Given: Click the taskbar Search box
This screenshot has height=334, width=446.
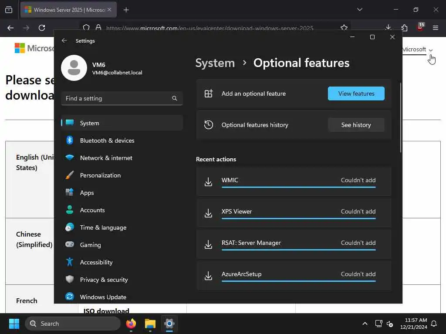Looking at the screenshot, I should coord(73,324).
